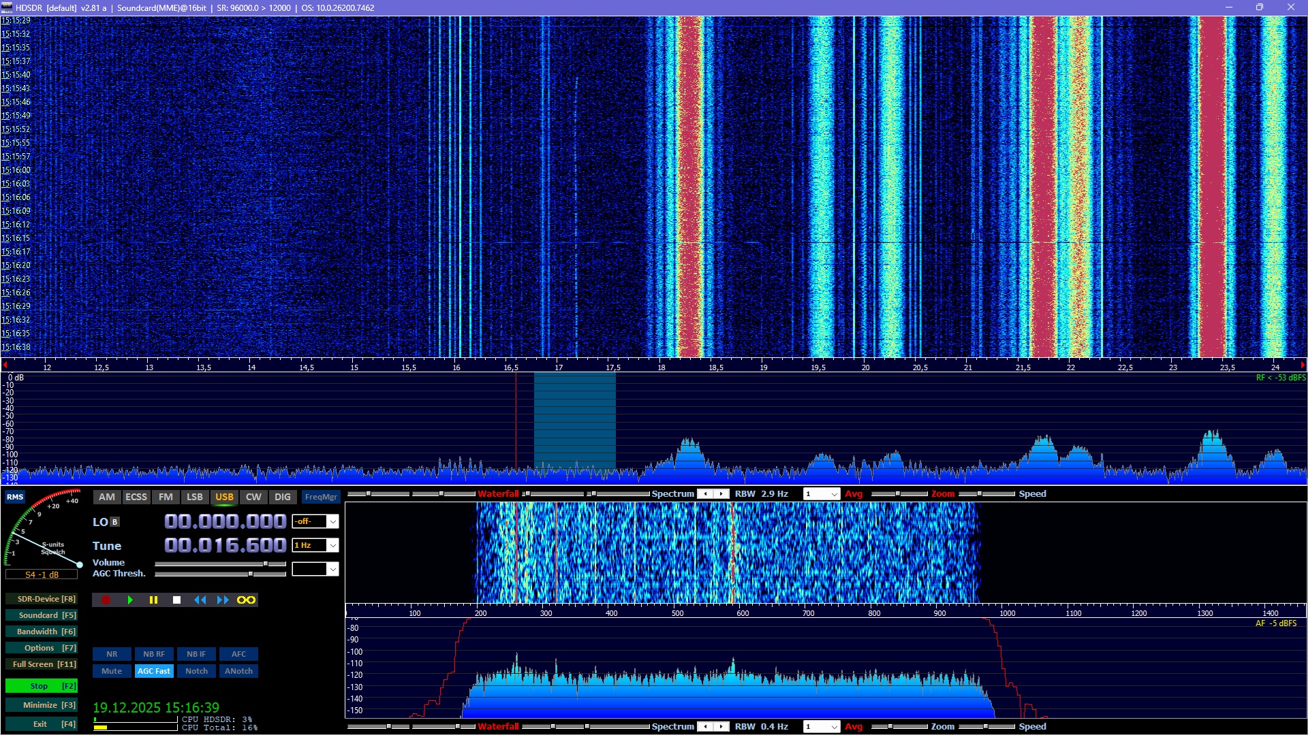Click the white stop square icon
Image resolution: width=1308 pixels, height=735 pixels.
tap(176, 600)
